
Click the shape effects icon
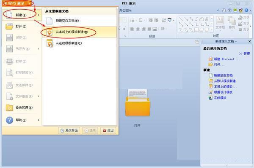(x=240, y=29)
